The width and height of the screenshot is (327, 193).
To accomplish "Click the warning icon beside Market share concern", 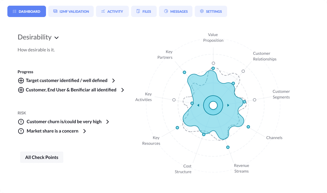I will tap(21, 131).
